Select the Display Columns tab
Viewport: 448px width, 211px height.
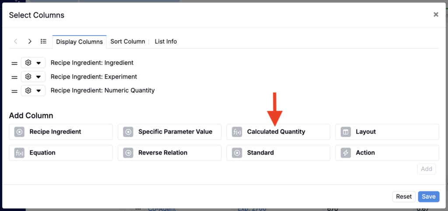(79, 42)
